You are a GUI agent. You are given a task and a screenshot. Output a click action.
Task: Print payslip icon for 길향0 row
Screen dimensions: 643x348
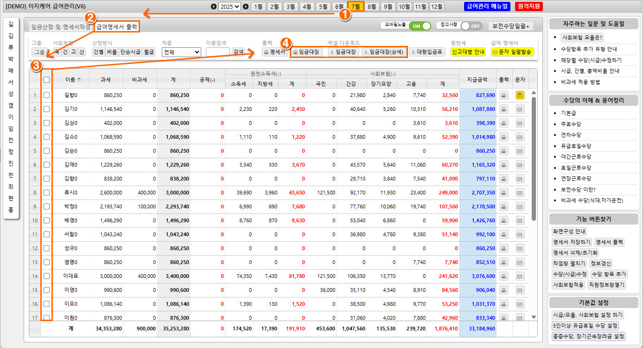[x=504, y=95]
